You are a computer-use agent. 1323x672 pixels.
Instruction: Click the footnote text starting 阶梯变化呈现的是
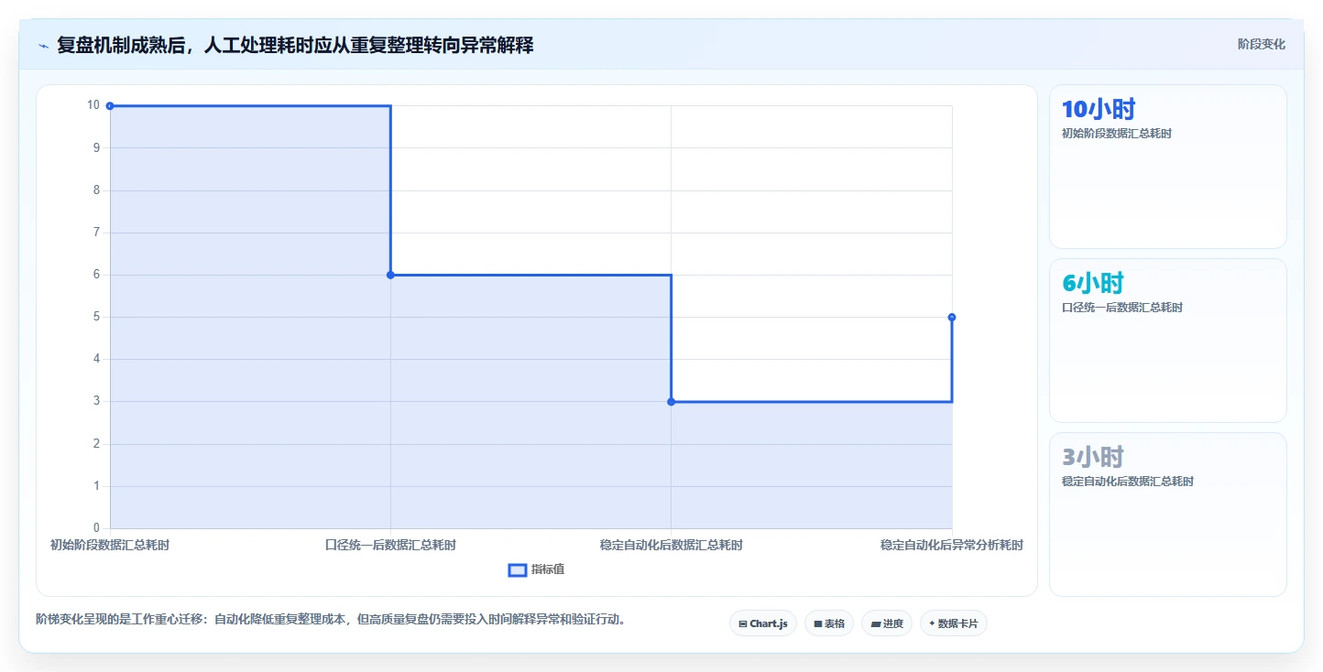point(333,620)
